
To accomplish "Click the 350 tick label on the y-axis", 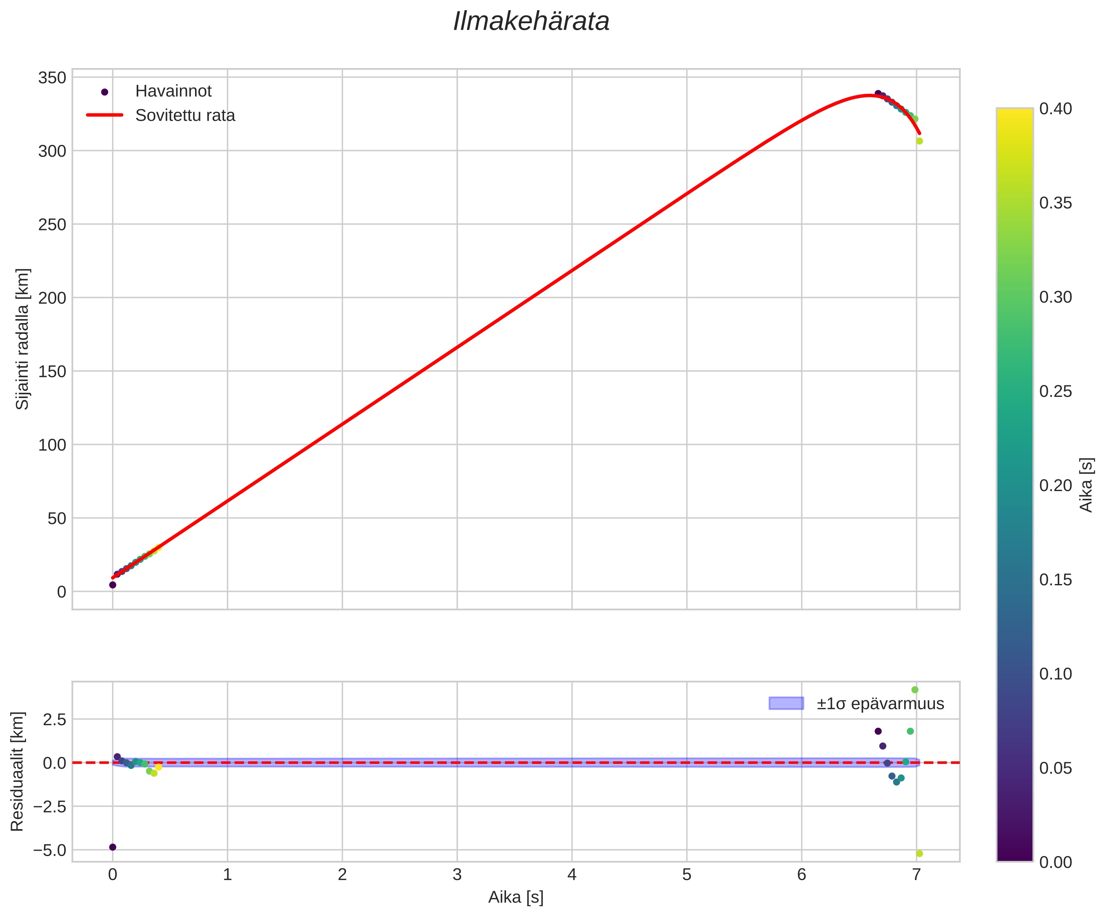I will pyautogui.click(x=51, y=78).
